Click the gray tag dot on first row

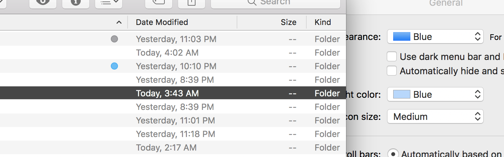click(x=114, y=39)
